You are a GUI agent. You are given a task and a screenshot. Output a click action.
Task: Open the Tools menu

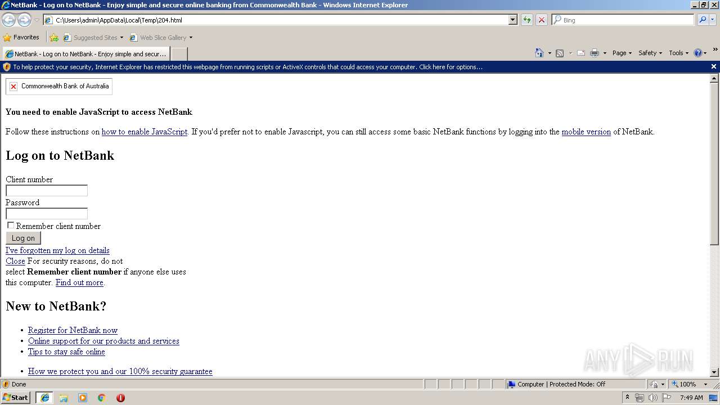pyautogui.click(x=678, y=53)
